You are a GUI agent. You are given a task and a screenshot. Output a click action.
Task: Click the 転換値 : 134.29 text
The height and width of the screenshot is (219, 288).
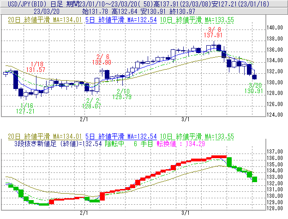pyautogui.click(x=181, y=143)
